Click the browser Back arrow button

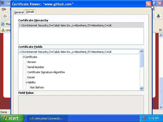(x=5, y=16)
